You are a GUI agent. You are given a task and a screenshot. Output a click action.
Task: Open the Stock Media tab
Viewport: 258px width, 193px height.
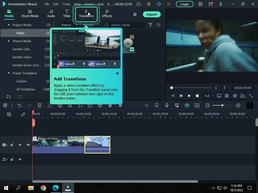30,14
